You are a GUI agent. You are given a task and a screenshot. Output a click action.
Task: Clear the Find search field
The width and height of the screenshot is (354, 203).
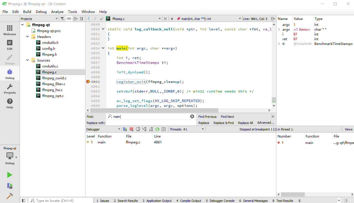pyautogui.click(x=192, y=116)
